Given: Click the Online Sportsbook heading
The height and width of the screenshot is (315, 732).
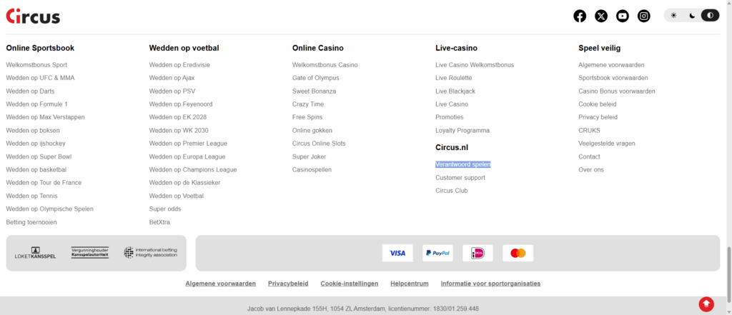Looking at the screenshot, I should [x=40, y=48].
